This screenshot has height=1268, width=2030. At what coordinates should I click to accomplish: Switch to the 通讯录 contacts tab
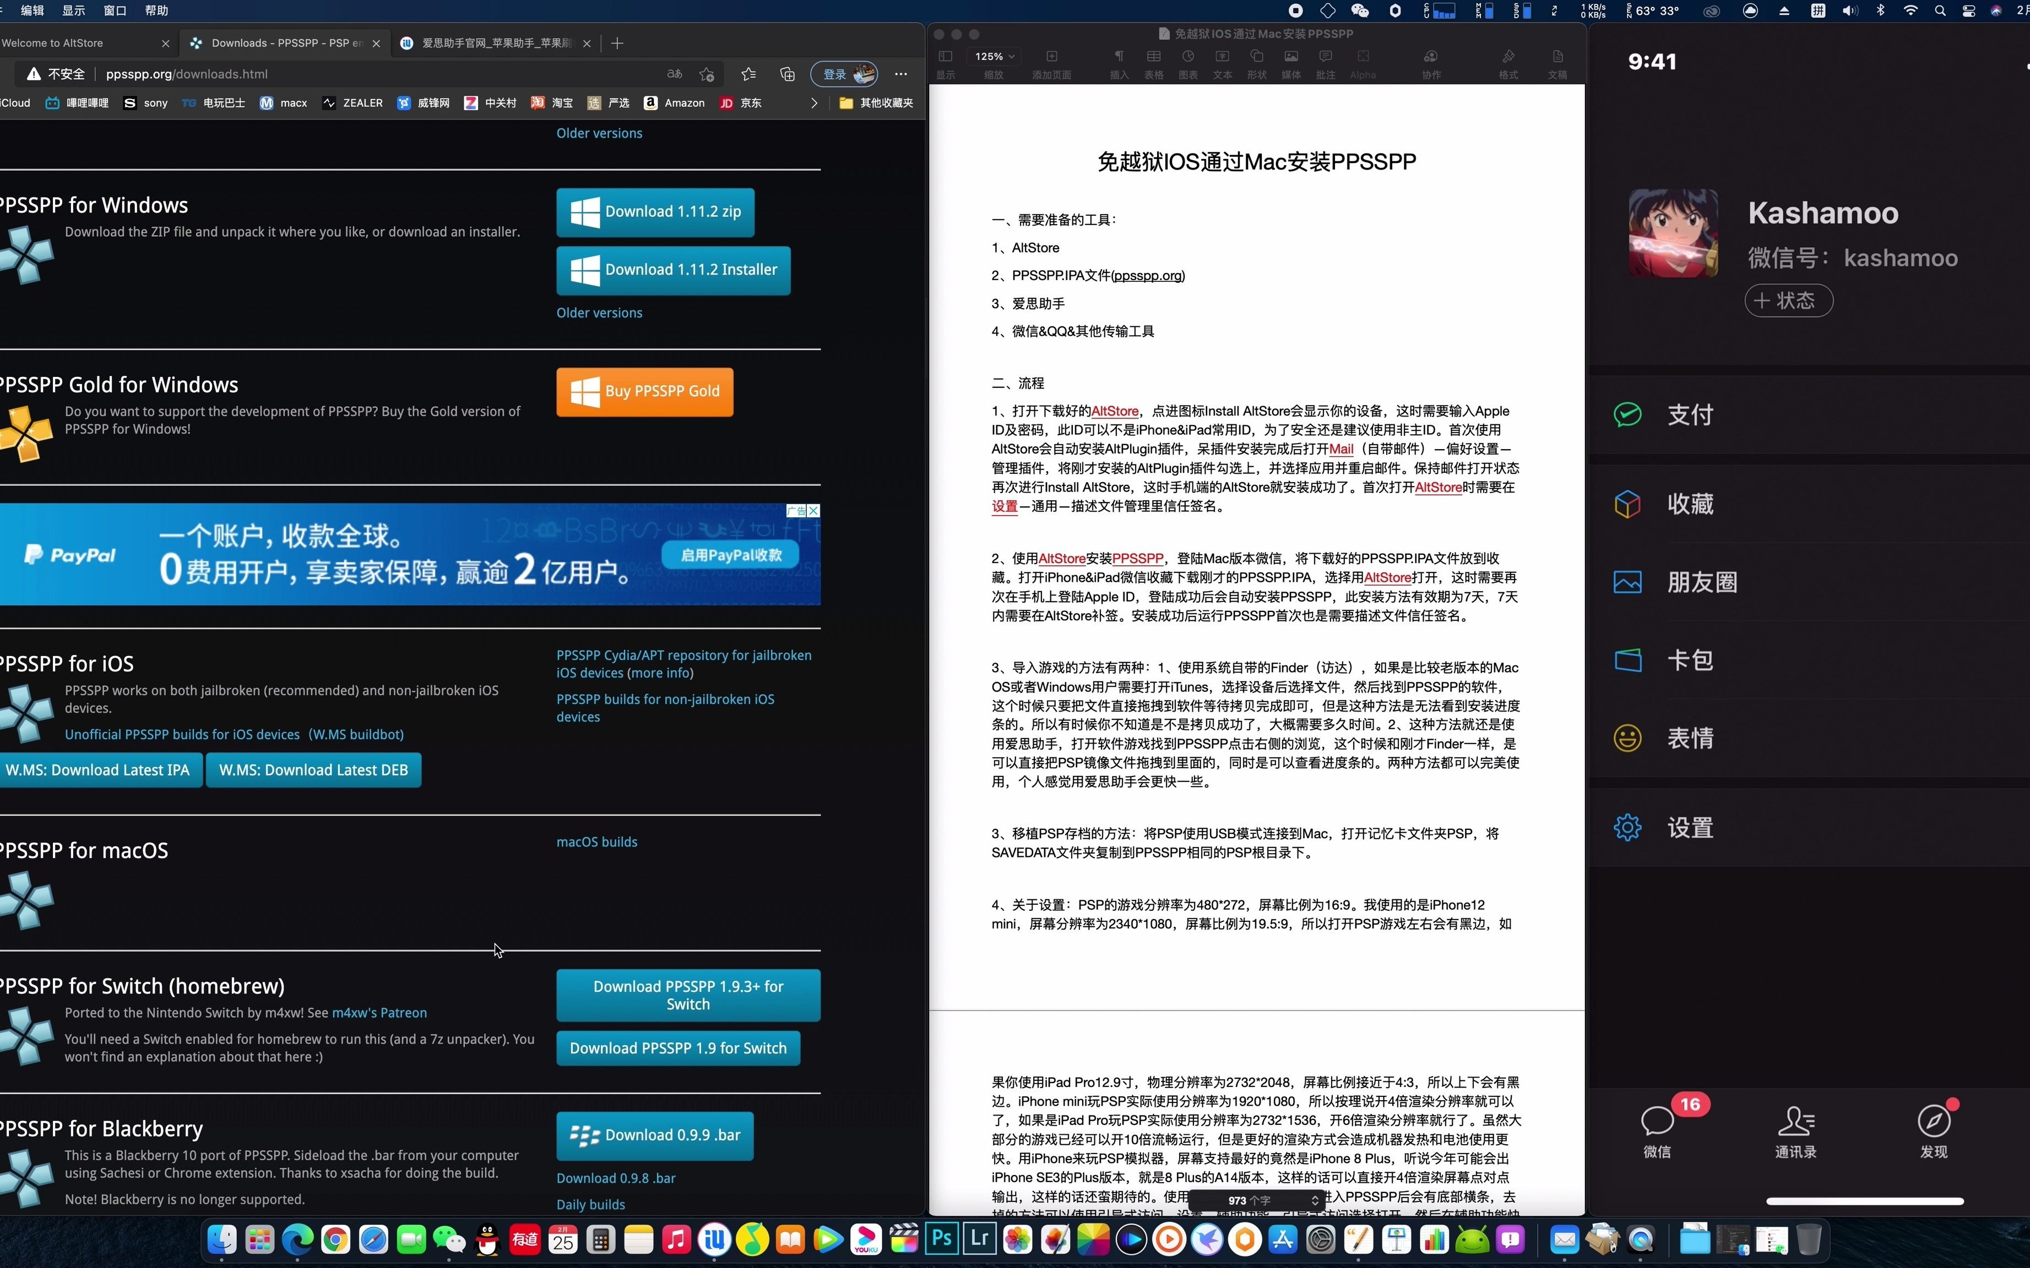[x=1795, y=1132]
